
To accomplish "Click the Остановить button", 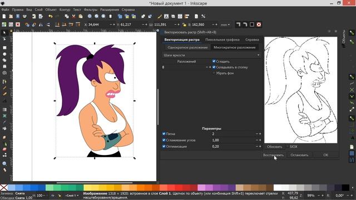I will (299, 155).
